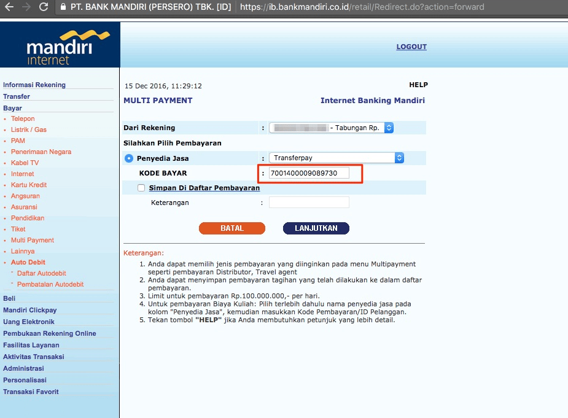The image size is (568, 418).
Task: Click the padlock security icon
Action: (63, 7)
